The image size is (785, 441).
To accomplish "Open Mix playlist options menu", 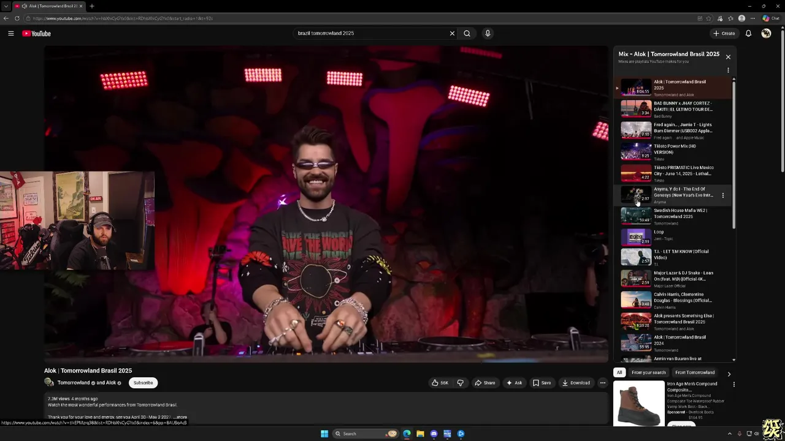I will [728, 70].
